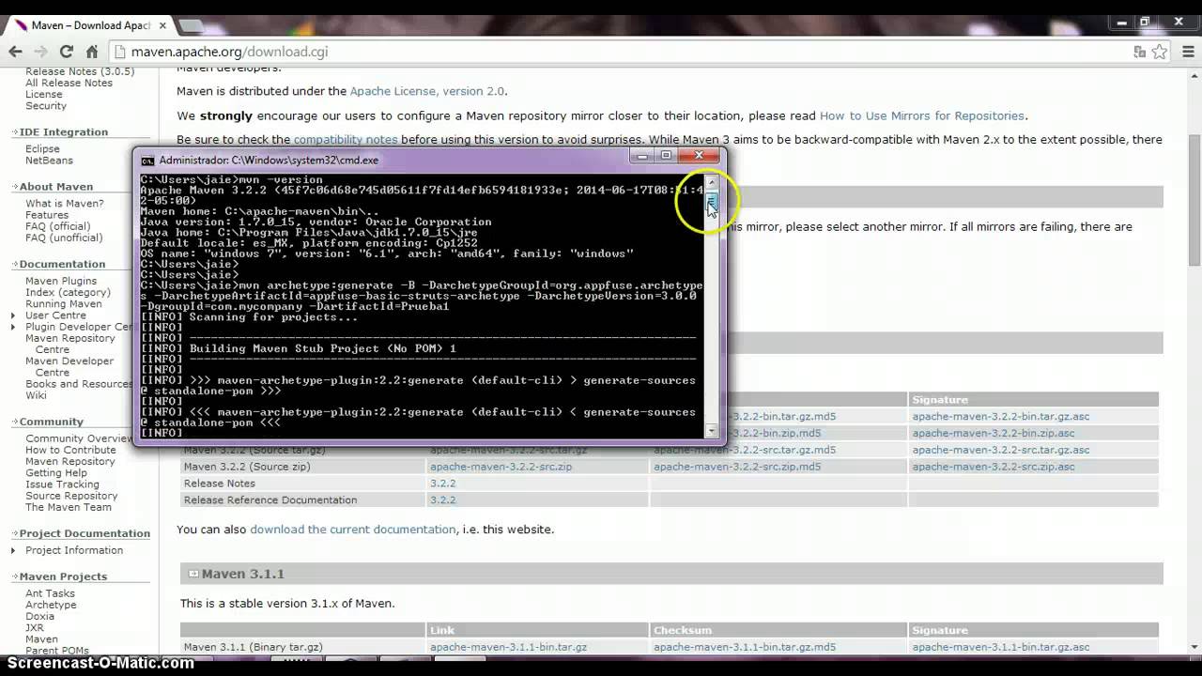
Task: Open the Wiki sidebar link
Action: pos(36,395)
